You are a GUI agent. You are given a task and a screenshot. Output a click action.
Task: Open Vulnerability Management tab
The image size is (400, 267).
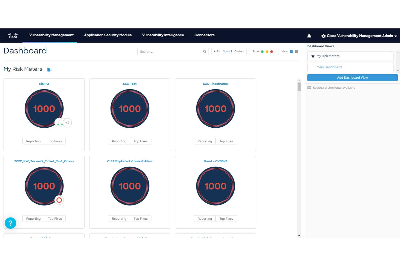pos(51,35)
